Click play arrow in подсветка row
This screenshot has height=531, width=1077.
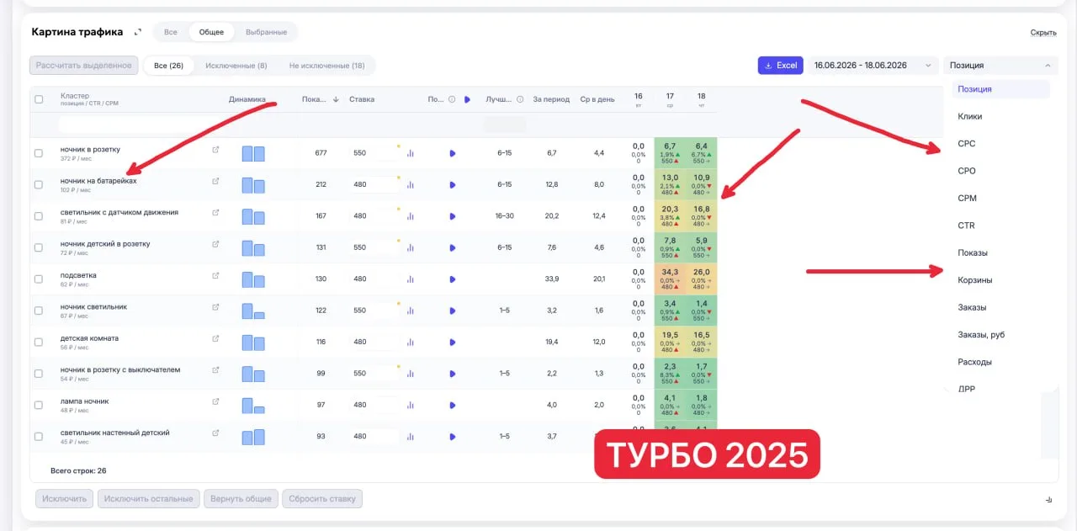pyautogui.click(x=453, y=279)
